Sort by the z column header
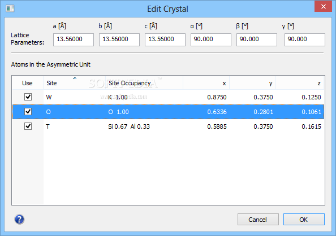 click(x=300, y=83)
